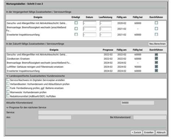
Task: Tick Durchführen for Geruchs- und Allergenfilter due 2020-02
Action: 156,23
